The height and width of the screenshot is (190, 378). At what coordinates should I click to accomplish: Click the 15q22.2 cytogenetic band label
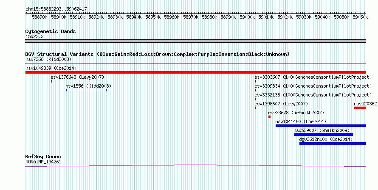[x=34, y=36]
